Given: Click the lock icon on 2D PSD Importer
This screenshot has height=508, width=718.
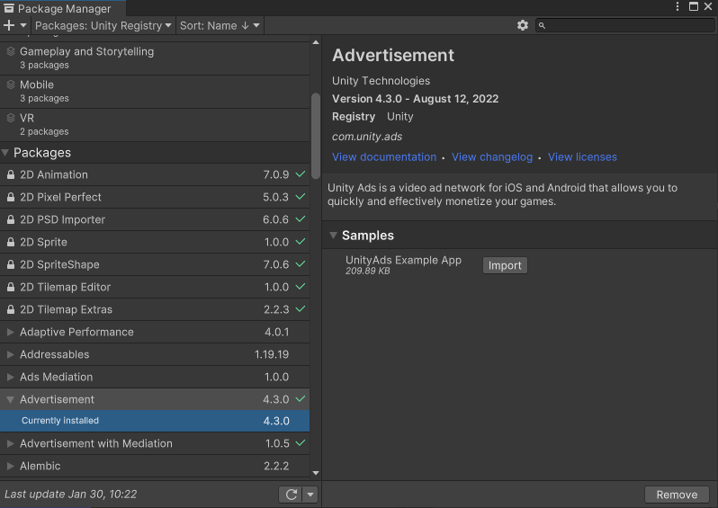Looking at the screenshot, I should coord(11,219).
